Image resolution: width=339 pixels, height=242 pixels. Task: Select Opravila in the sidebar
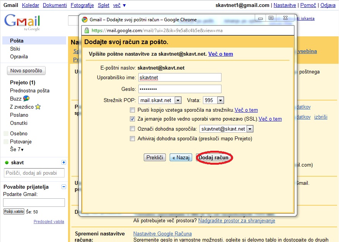tap(19, 57)
